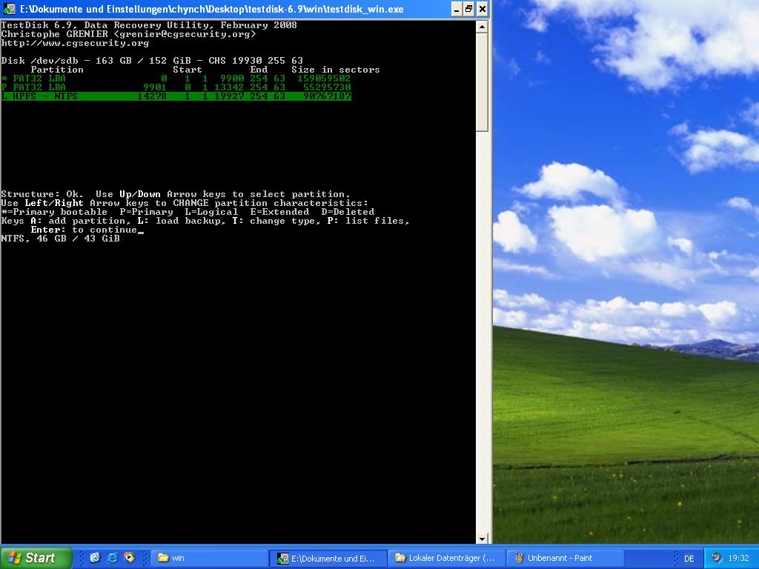Screen dimensions: 759x569
Task: Click the 19:32 clock in the tray
Action: [738, 558]
